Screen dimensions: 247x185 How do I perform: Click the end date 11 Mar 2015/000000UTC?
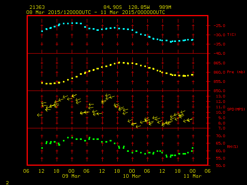click(x=133, y=12)
